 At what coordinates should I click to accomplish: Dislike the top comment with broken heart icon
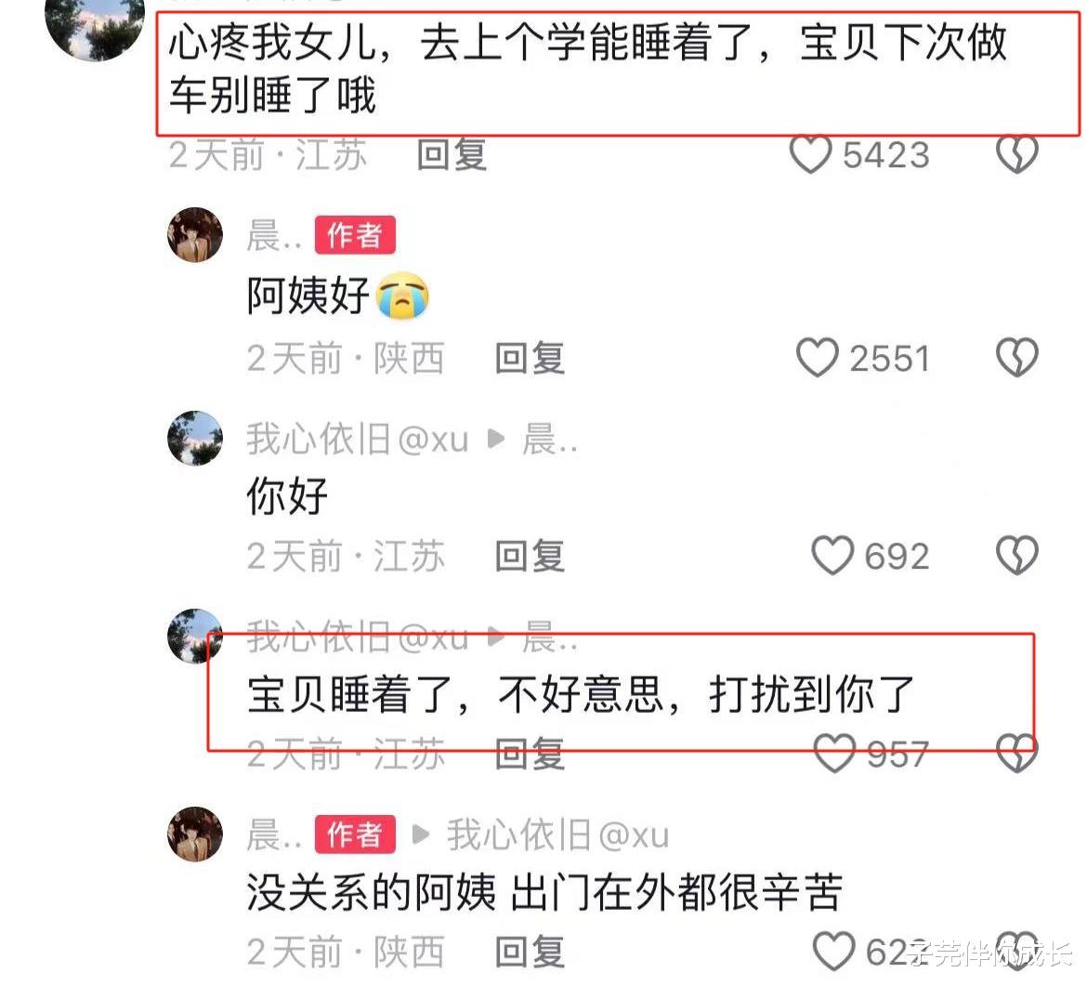1017,154
